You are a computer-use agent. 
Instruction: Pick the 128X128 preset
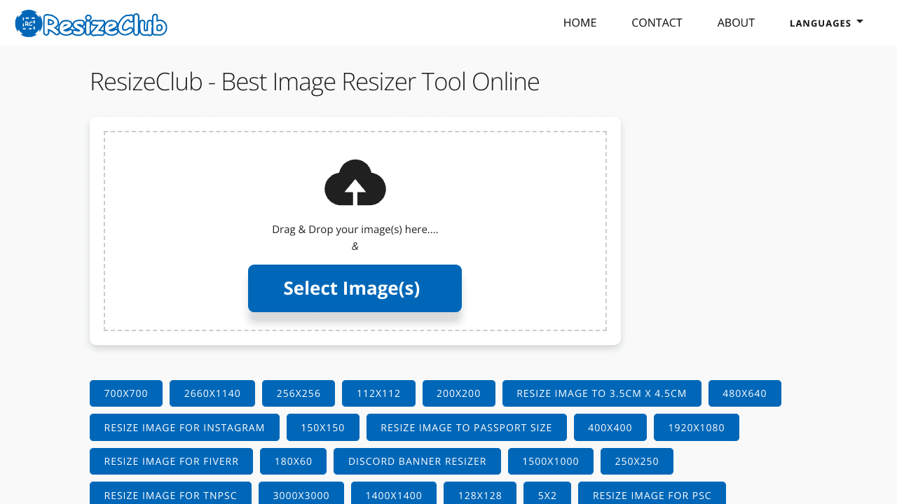(x=480, y=493)
